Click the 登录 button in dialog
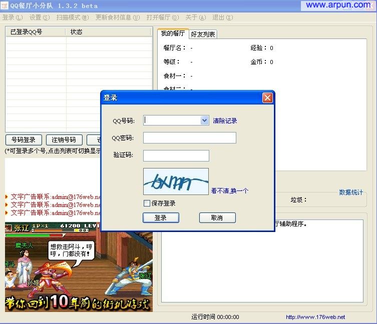The height and width of the screenshot is (324, 377). 161,217
